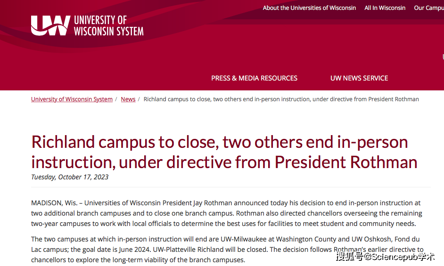Click the current article breadcrumb title text

pos(281,99)
